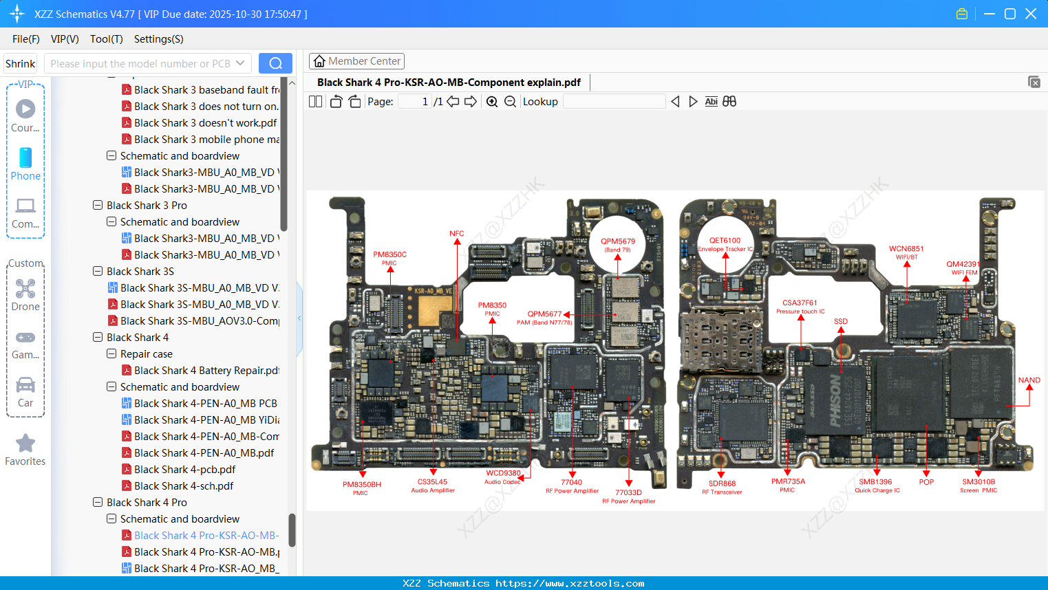Collapse the Black Shark 3S section
This screenshot has width=1048, height=590.
click(x=98, y=271)
